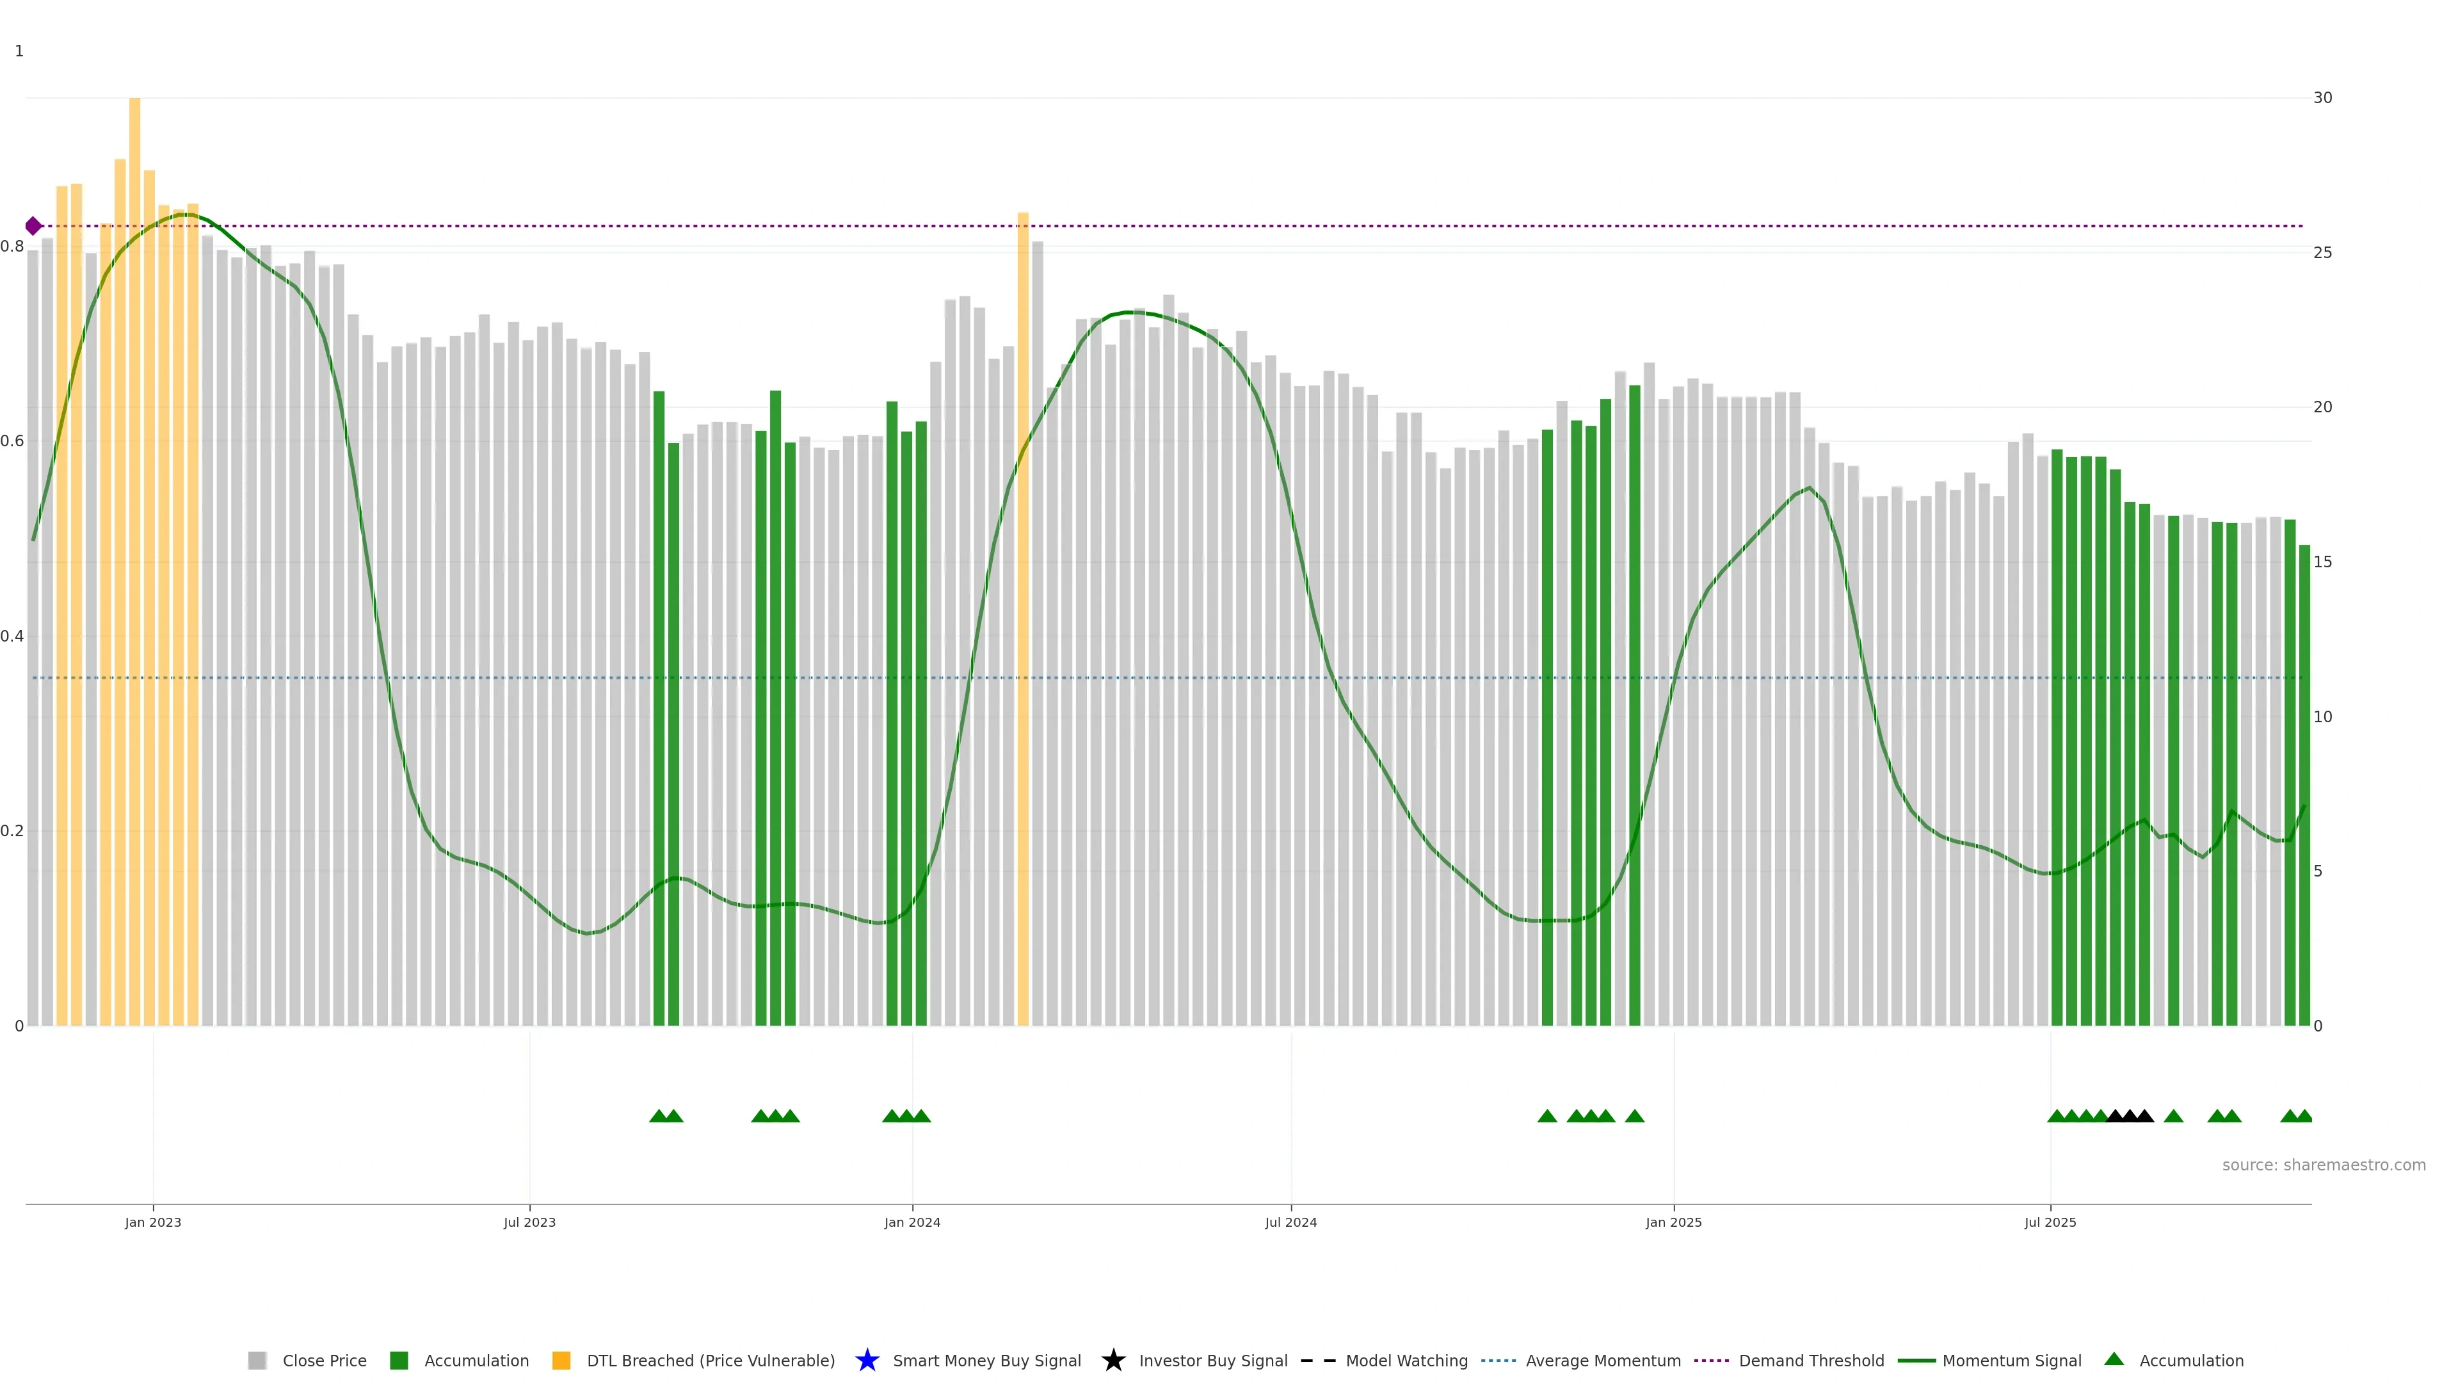Click the DTL Breached (Price Vulnerable) legend label
This screenshot has height=1383, width=2458.
(710, 1360)
